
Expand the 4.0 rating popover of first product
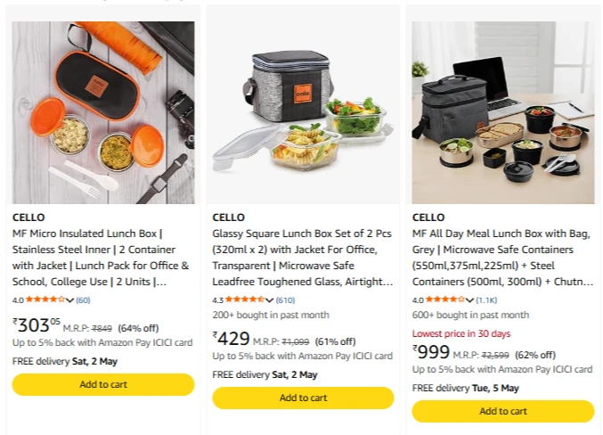click(x=70, y=300)
